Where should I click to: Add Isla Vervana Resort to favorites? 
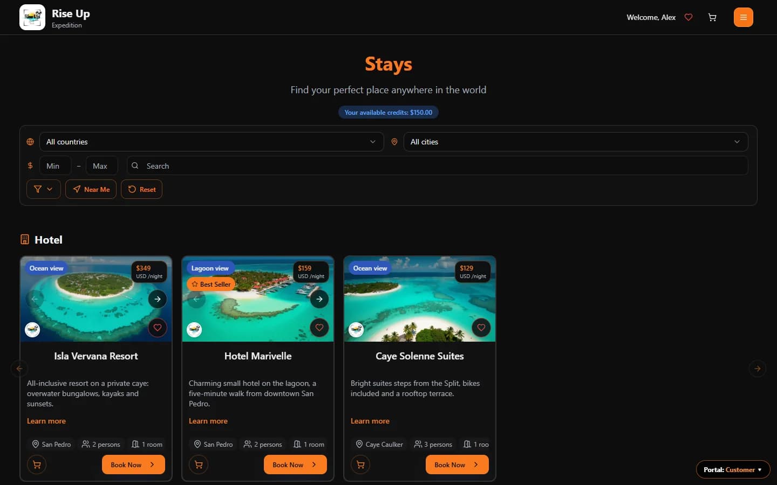click(158, 328)
